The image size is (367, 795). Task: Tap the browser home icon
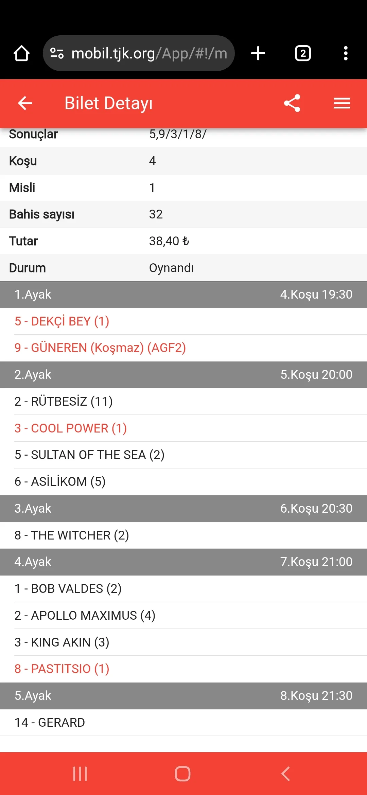[x=21, y=53]
